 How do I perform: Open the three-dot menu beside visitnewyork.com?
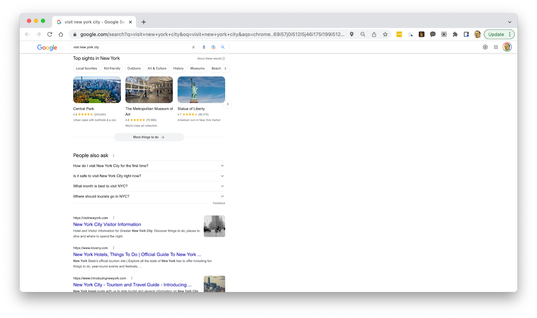[113, 218]
